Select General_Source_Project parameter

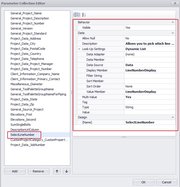coord(27,109)
